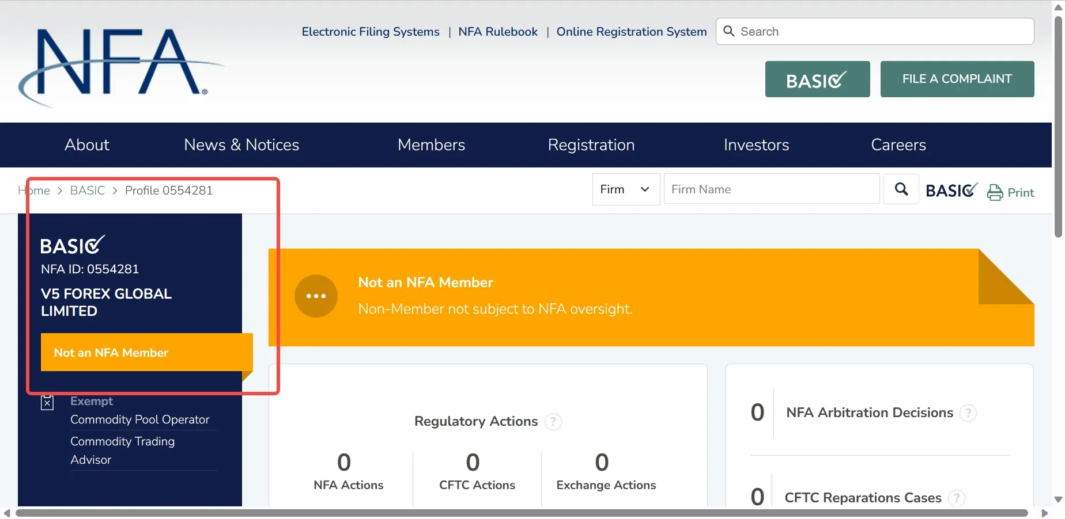
Task: Click the 'NFA Arbitration Decisions' label
Action: coord(870,413)
